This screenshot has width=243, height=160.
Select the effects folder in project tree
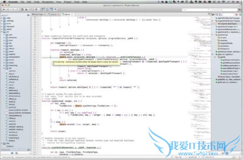point(11,49)
